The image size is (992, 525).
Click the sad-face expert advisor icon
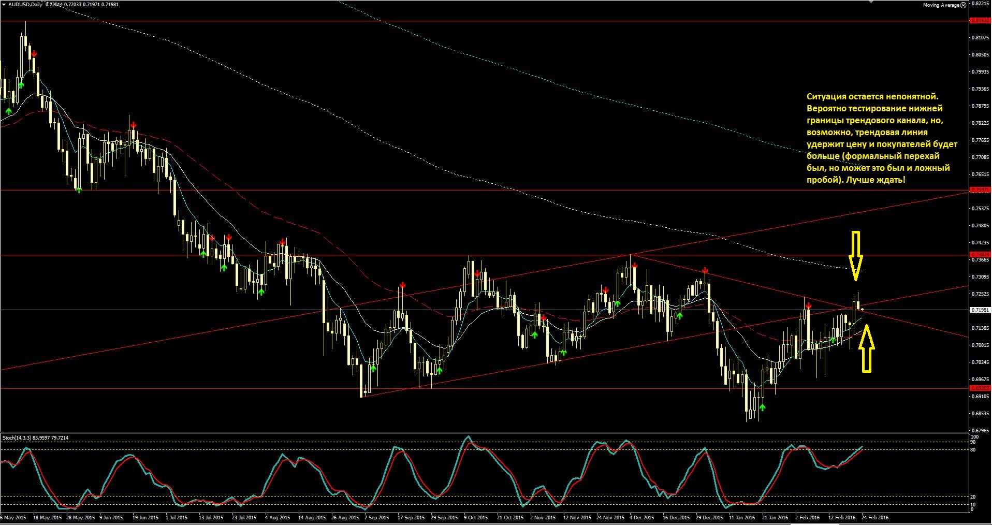(x=963, y=5)
